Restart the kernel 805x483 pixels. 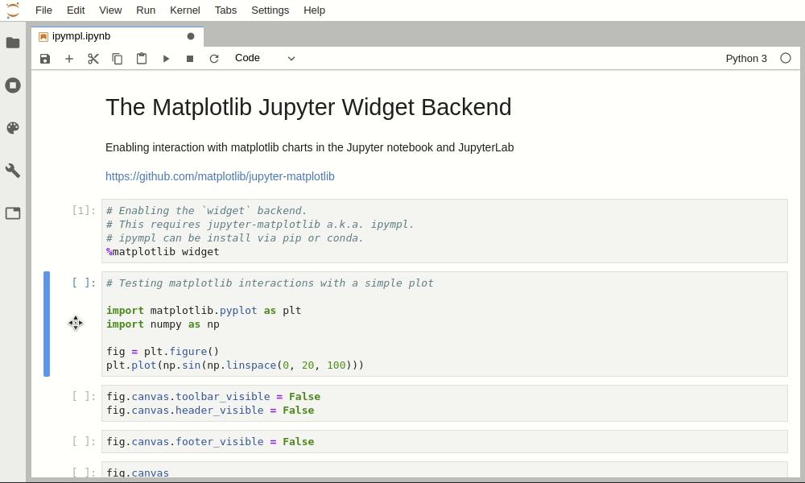(x=214, y=59)
